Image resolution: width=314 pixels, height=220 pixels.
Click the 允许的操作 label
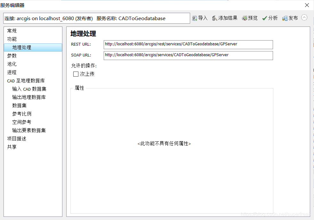coord(84,65)
